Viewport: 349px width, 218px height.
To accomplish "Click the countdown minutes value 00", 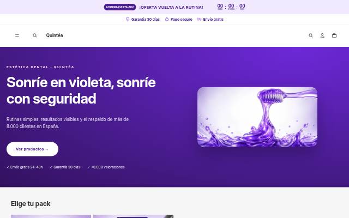I will pyautogui.click(x=242, y=6).
